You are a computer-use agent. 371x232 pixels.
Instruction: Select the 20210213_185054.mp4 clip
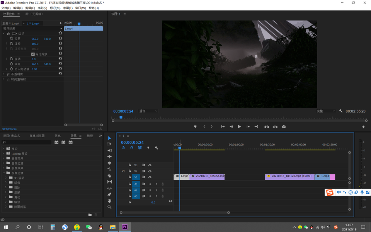207,177
